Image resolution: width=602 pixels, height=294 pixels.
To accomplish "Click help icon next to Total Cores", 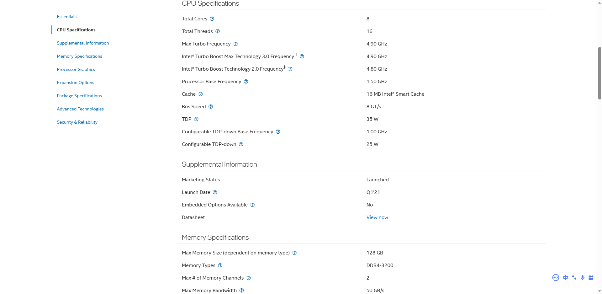I will tap(212, 19).
